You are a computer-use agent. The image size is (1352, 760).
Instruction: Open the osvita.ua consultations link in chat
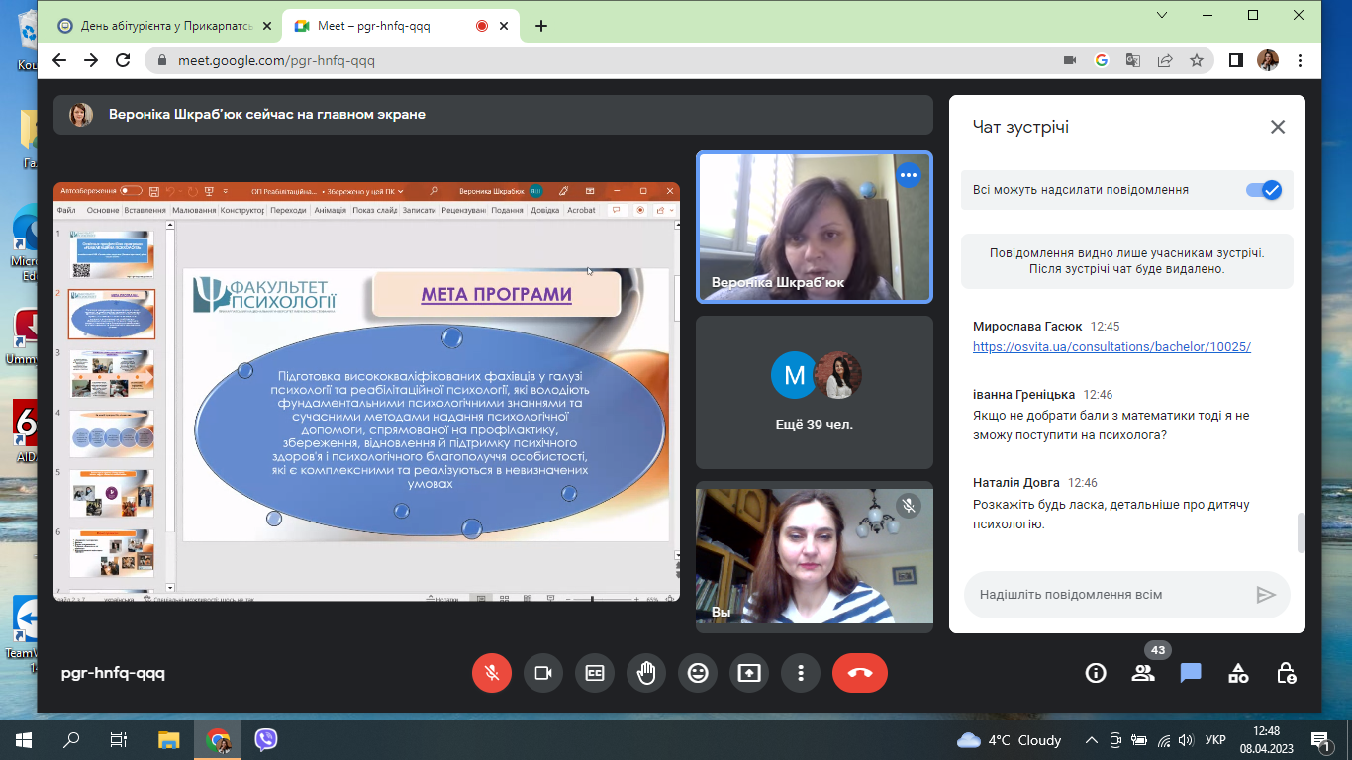tap(1111, 347)
